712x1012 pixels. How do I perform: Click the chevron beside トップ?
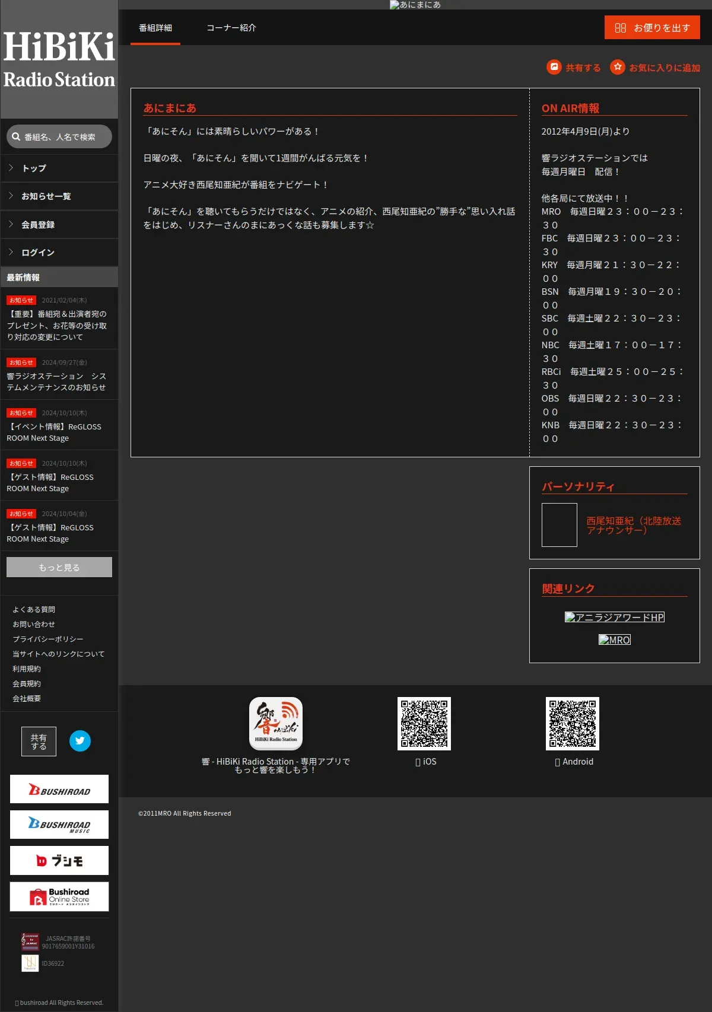point(11,168)
